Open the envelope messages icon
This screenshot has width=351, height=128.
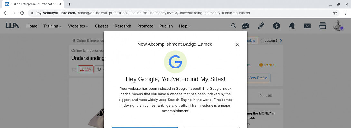click(x=307, y=26)
